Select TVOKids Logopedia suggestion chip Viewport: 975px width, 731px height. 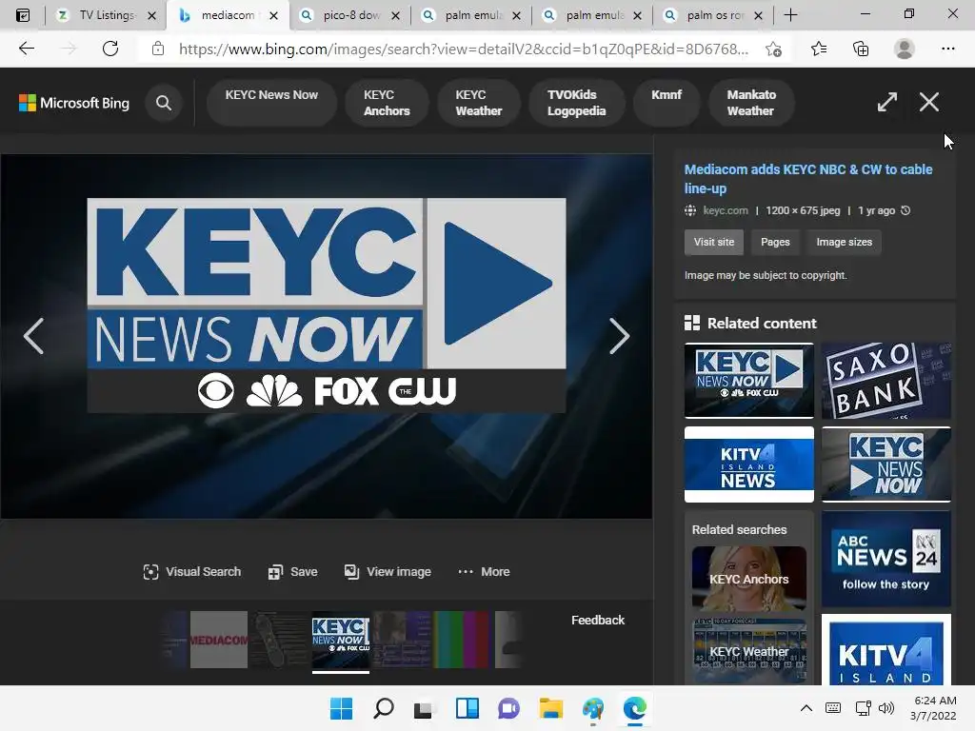576,103
